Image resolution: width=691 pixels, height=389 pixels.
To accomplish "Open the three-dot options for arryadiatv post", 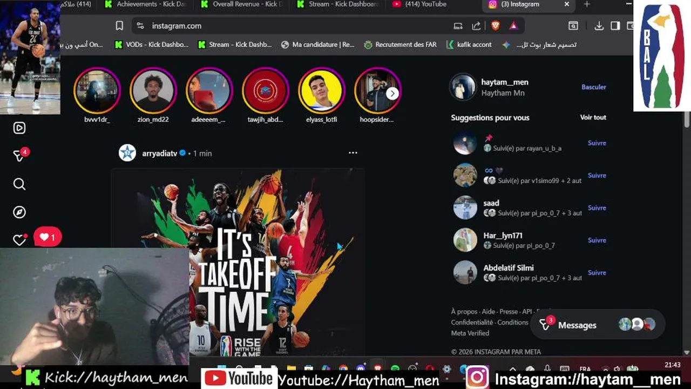I will [353, 153].
